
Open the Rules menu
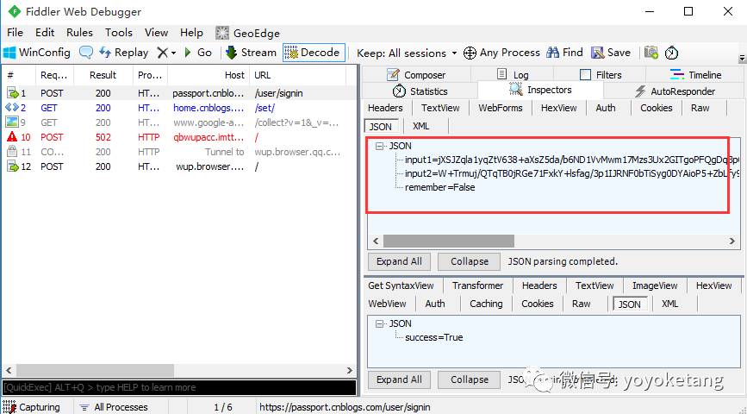79,33
